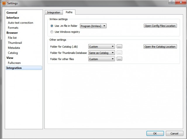Open the General settings category
Screen dimensions: 187x139
pyautogui.click(x=12, y=13)
